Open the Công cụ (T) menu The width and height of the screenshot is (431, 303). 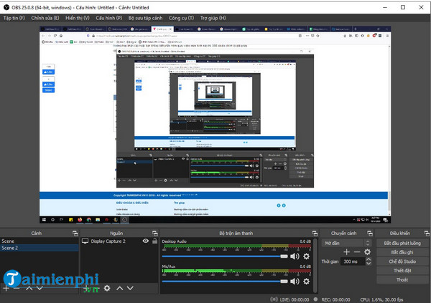pos(182,18)
